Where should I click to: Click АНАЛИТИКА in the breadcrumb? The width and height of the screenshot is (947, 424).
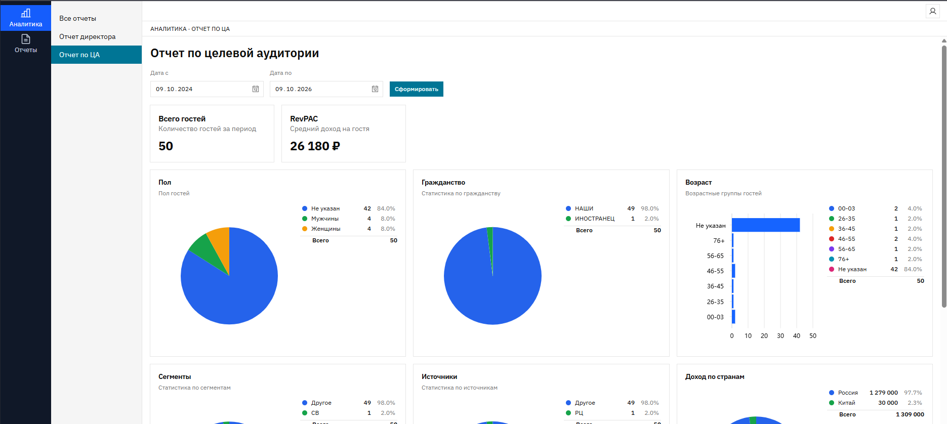point(168,29)
